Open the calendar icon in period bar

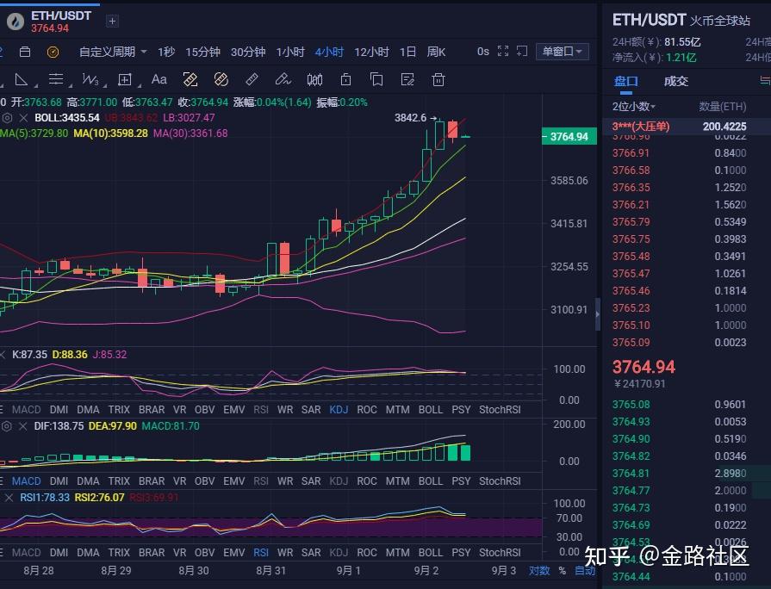[25, 52]
